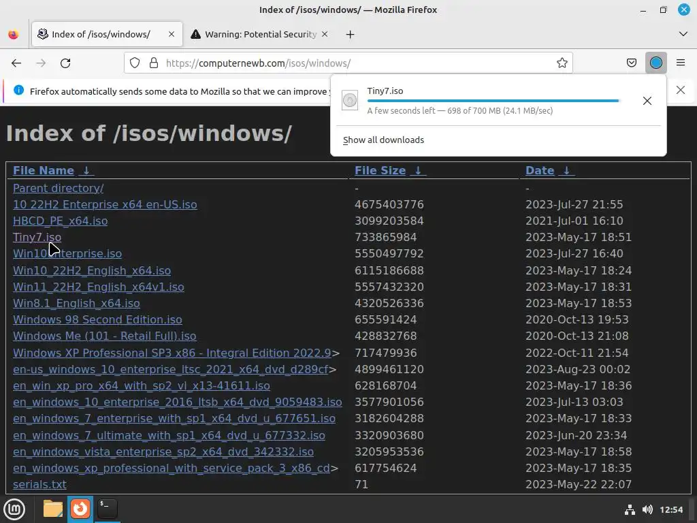697x523 pixels.
Task: Download Win8.1_English_x64.iso
Action: click(76, 303)
